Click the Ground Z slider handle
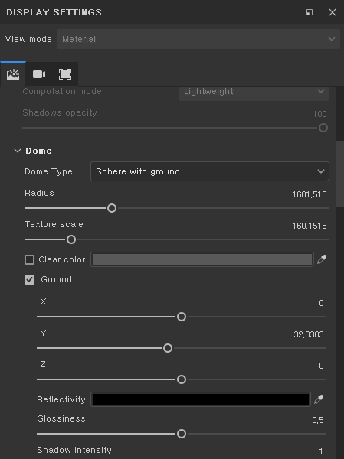The image size is (344, 459). tap(182, 379)
